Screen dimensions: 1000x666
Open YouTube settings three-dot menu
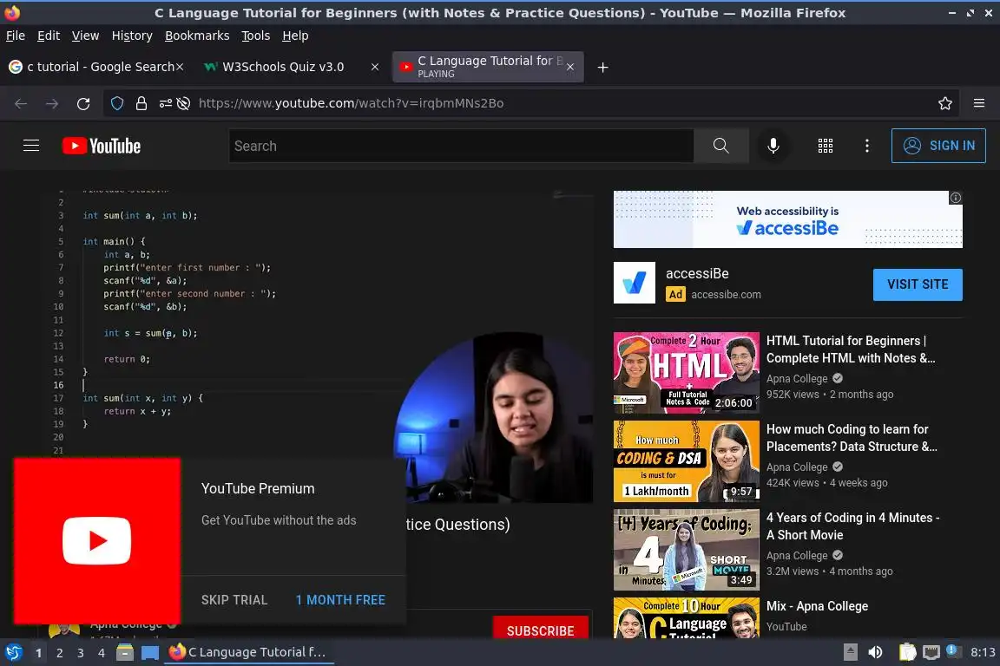pyautogui.click(x=866, y=146)
